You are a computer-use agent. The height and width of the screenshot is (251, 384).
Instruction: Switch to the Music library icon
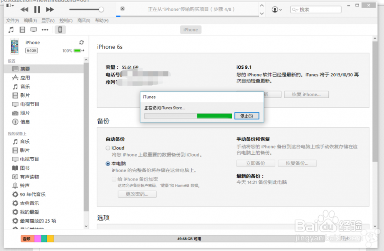pos(11,30)
